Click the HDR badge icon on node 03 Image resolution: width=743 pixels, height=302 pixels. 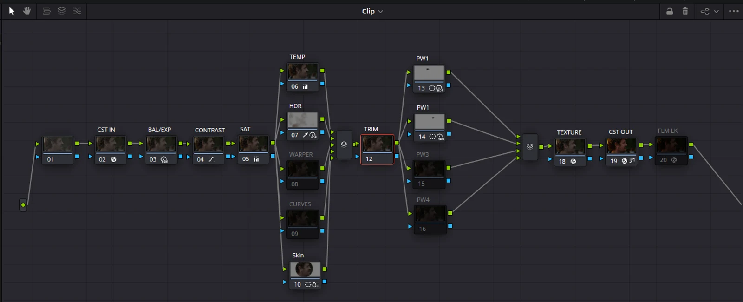coord(164,159)
